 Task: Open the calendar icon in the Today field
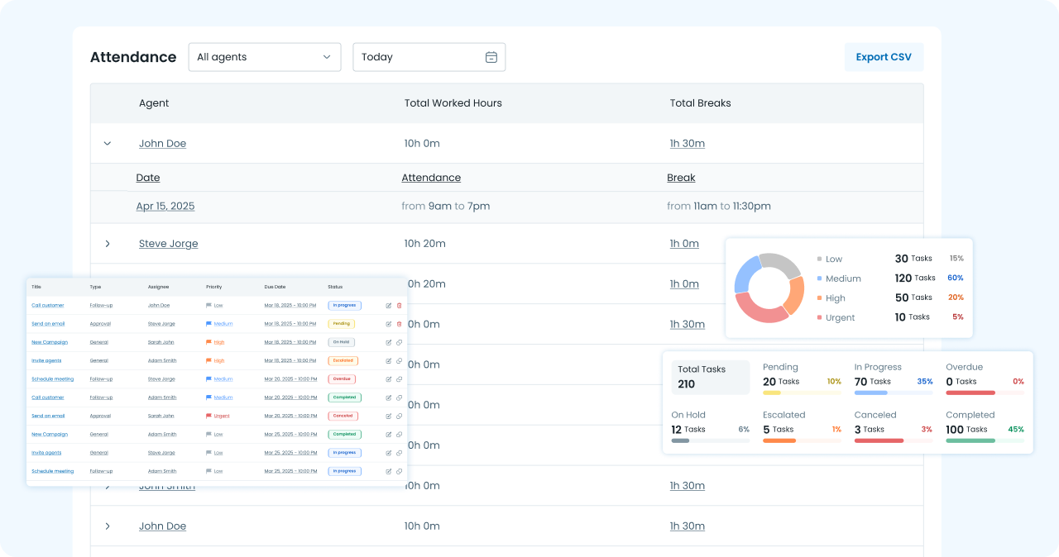tap(491, 57)
